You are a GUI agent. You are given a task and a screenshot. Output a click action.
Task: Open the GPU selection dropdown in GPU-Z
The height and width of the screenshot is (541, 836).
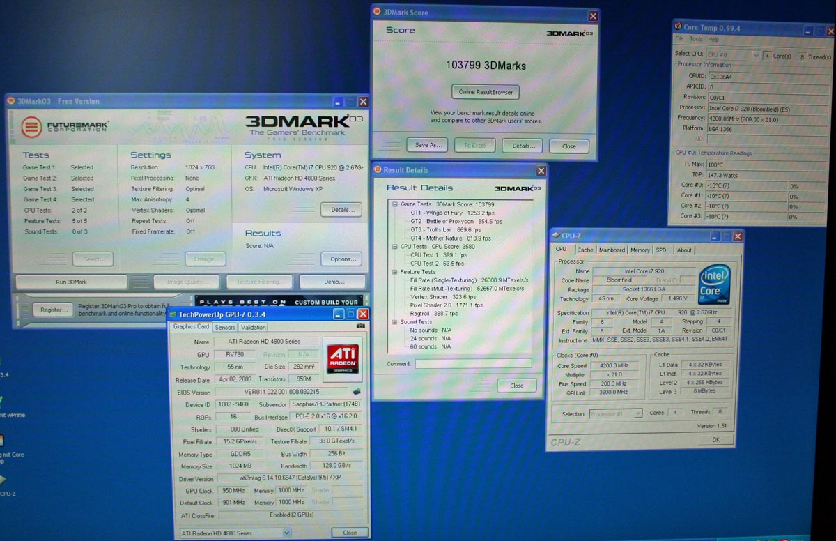click(286, 533)
